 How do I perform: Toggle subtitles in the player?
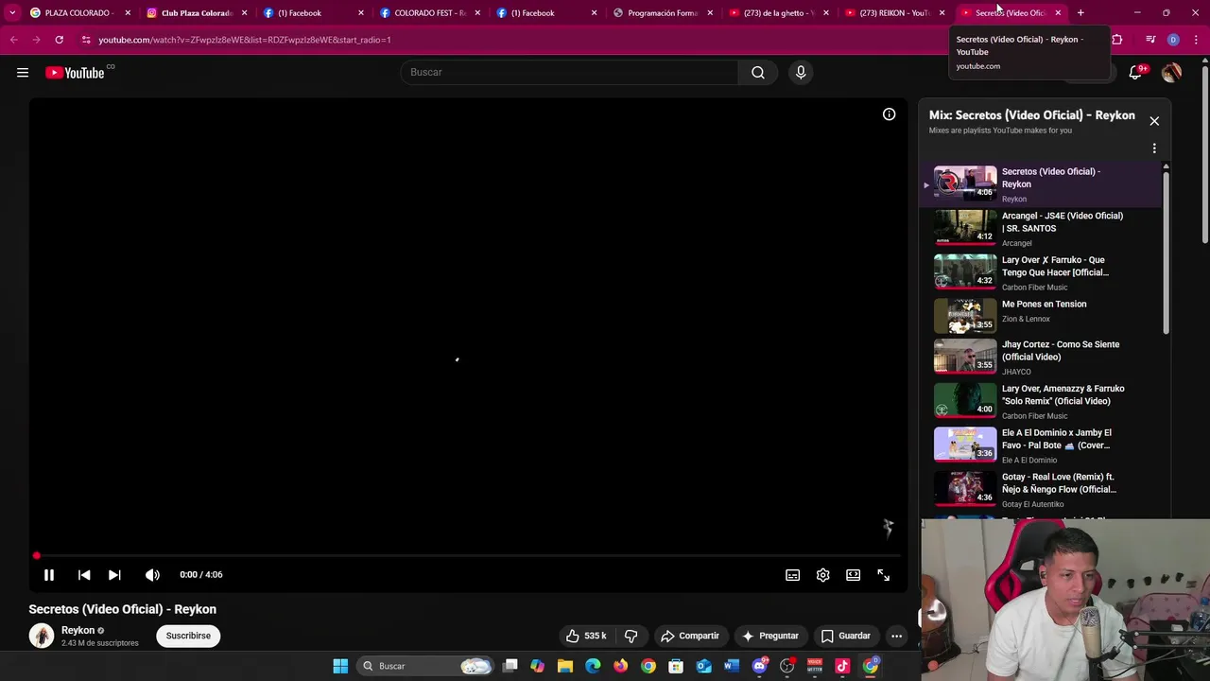point(792,575)
